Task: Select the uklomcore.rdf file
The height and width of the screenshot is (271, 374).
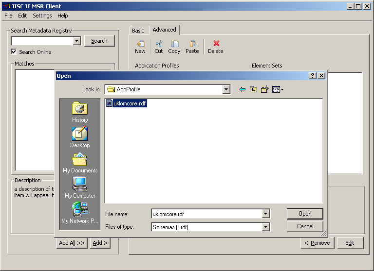Action: 127,103
